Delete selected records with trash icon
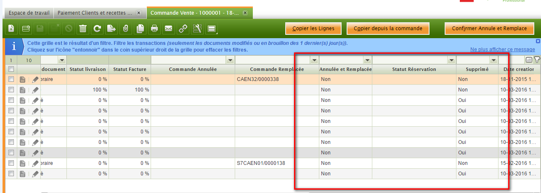 pyautogui.click(x=83, y=29)
